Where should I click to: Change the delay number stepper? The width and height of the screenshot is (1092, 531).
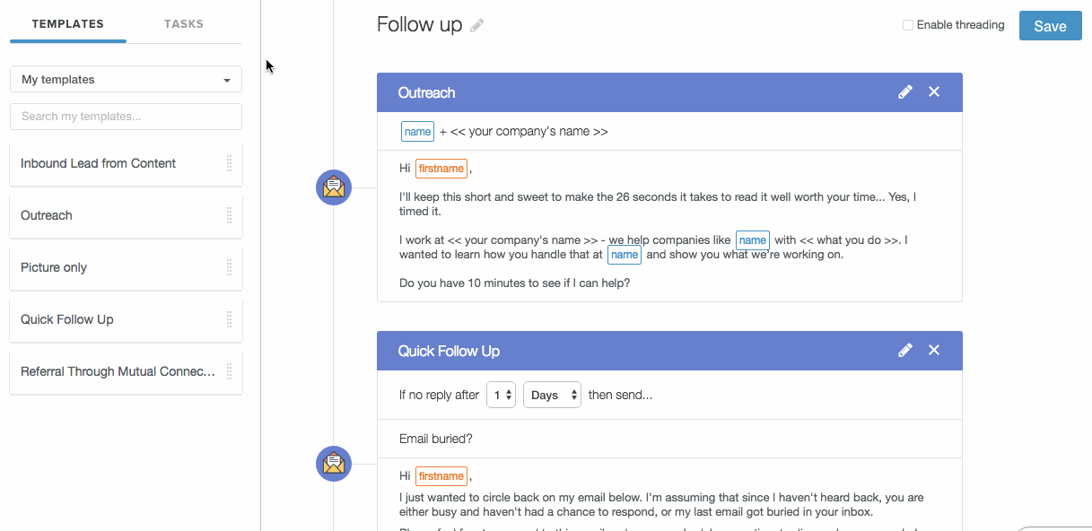point(501,396)
